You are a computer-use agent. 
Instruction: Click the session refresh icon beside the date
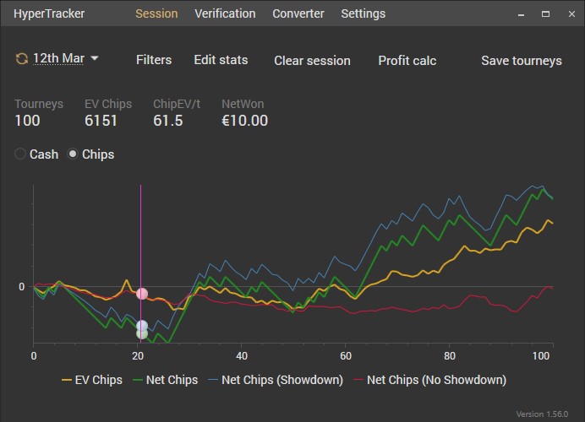click(21, 59)
